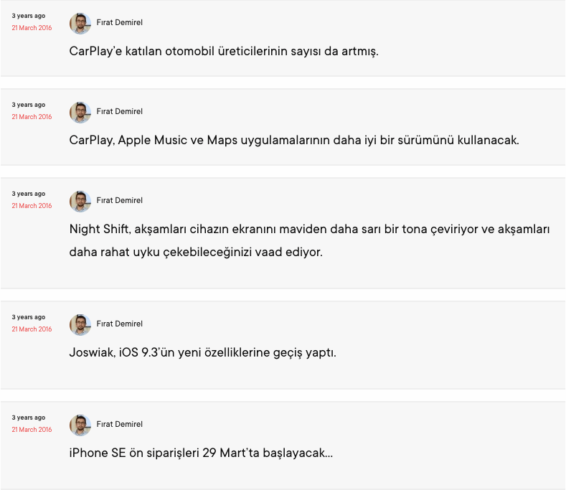Click the author avatar on the Apple Music ve Maps post
The height and width of the screenshot is (490, 566).
[80, 113]
